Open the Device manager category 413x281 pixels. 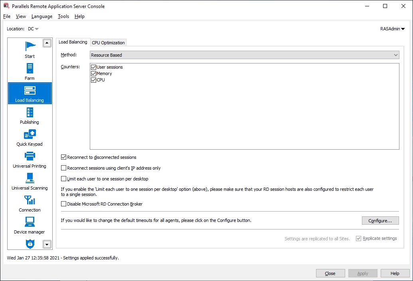pyautogui.click(x=30, y=226)
